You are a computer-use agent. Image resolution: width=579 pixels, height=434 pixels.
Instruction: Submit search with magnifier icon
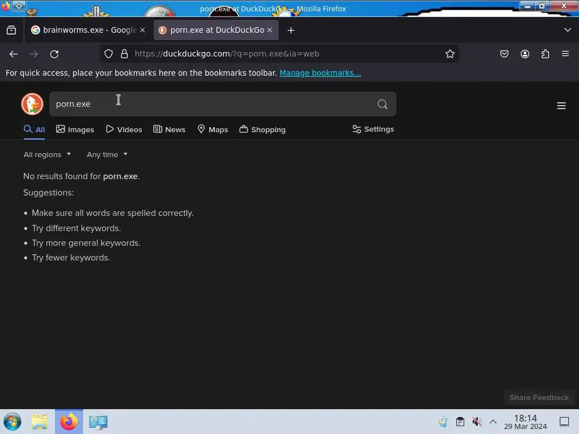(x=383, y=104)
